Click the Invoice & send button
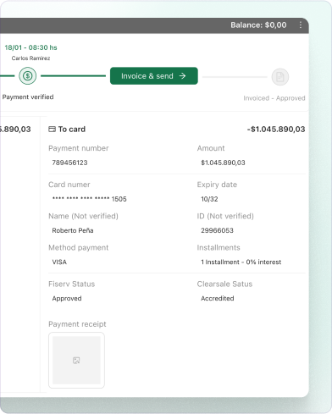This screenshot has width=332, height=414. (154, 75)
